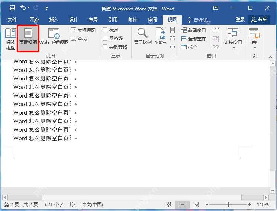Click the vertical scrollbar up arrow
277x211 pixels.
tap(273, 63)
